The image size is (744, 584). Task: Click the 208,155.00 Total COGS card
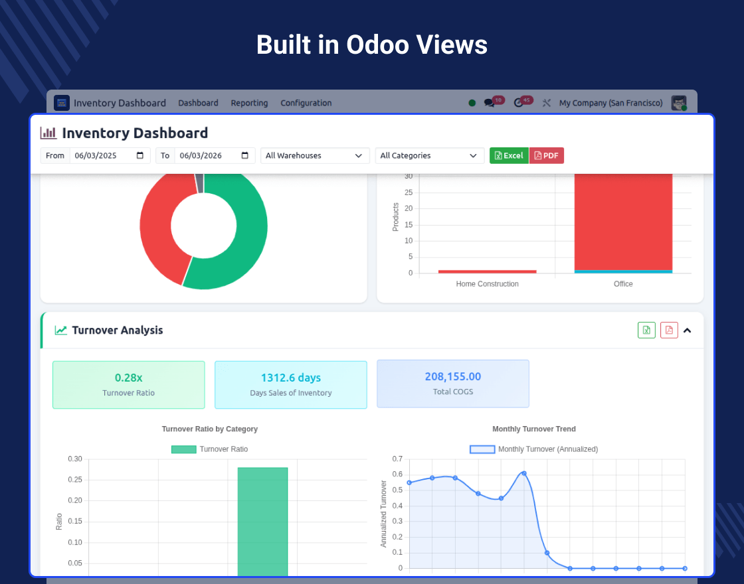point(453,384)
